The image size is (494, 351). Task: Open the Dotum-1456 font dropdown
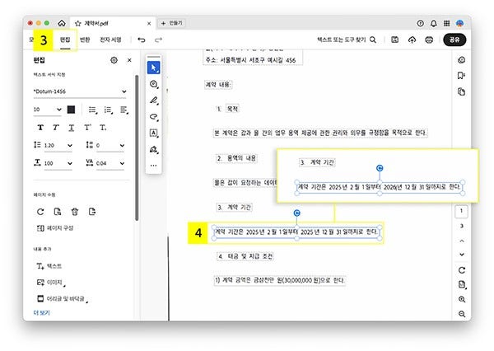pyautogui.click(x=80, y=91)
